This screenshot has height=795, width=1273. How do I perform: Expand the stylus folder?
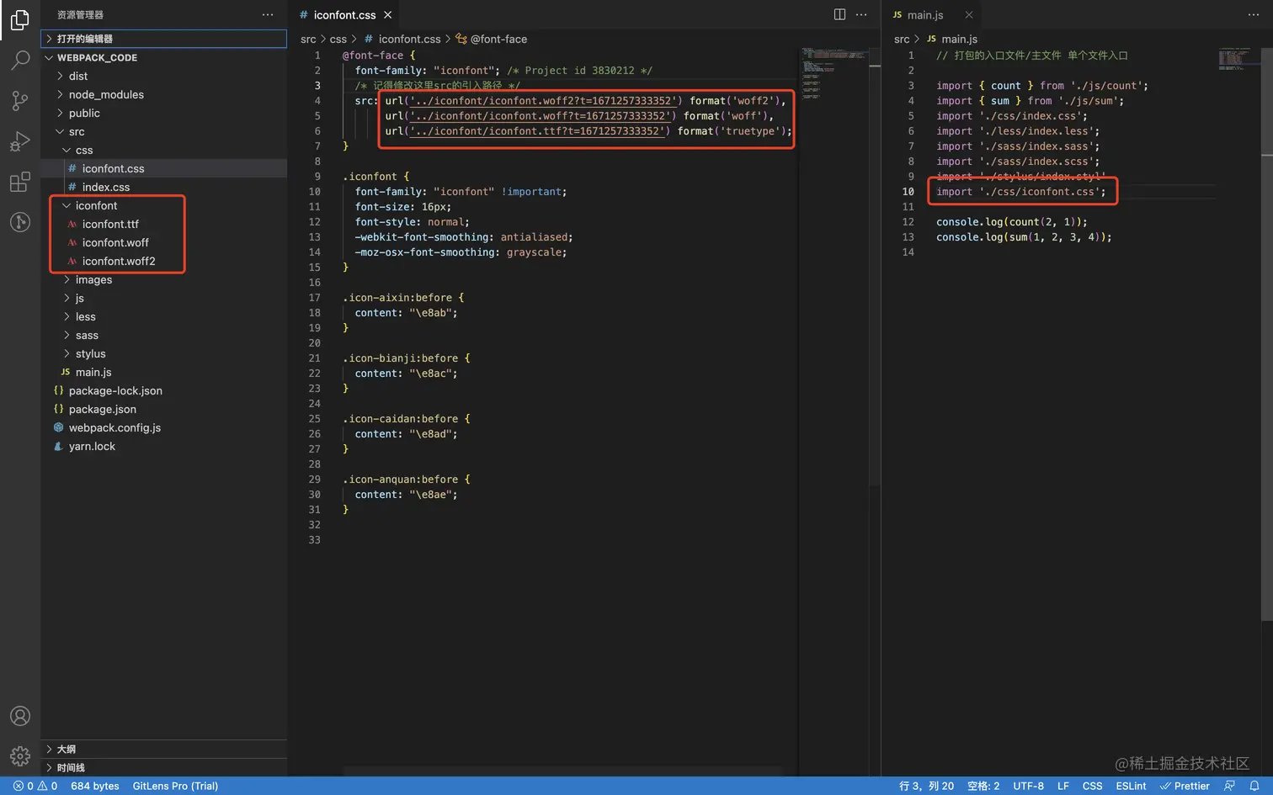click(x=90, y=353)
